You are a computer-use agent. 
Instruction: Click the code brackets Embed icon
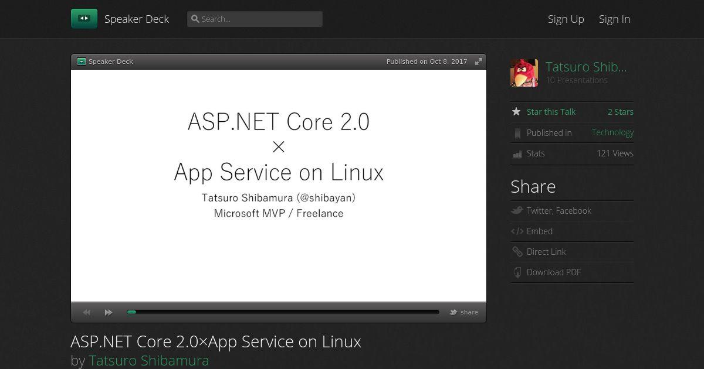tap(517, 231)
